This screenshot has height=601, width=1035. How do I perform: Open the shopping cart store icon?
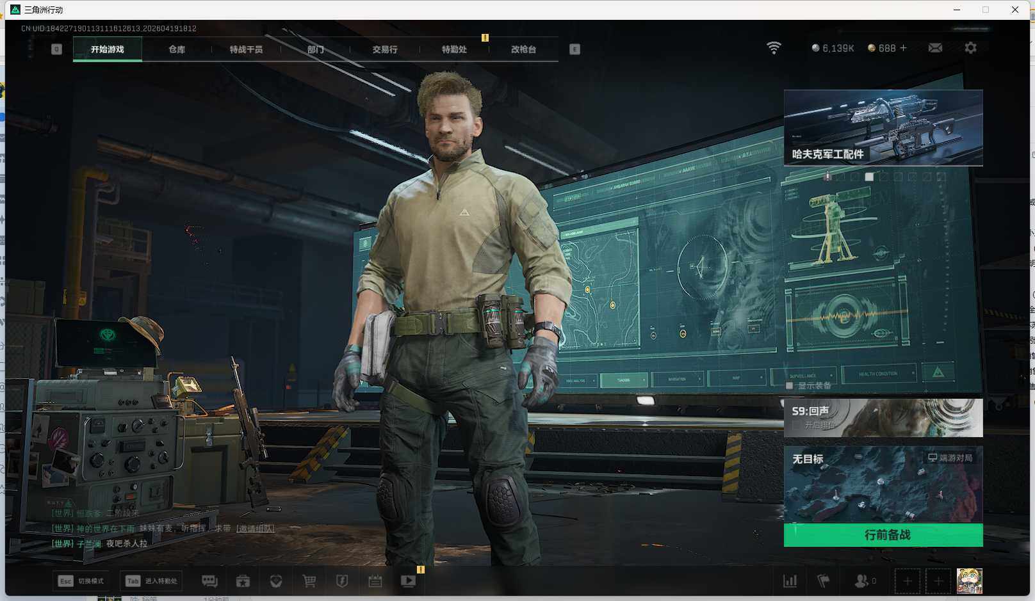tap(309, 581)
